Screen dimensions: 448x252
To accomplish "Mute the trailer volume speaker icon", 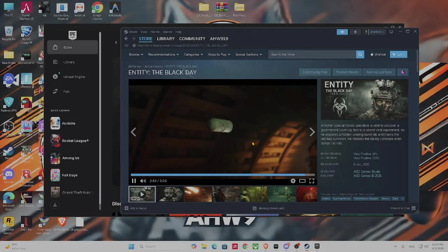I will coord(143,181).
